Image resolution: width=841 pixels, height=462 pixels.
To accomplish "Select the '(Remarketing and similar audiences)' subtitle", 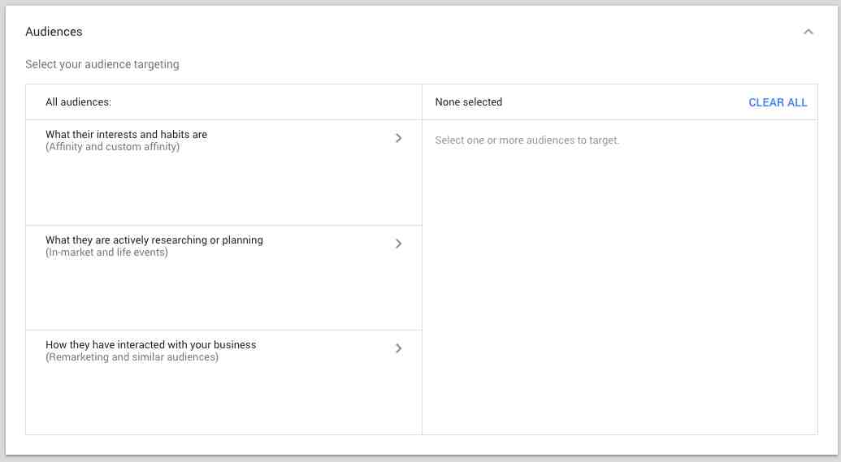I will (x=132, y=357).
